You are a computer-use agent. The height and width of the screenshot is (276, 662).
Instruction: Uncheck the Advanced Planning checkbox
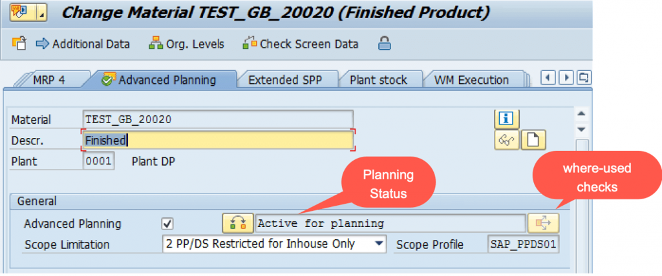click(167, 224)
